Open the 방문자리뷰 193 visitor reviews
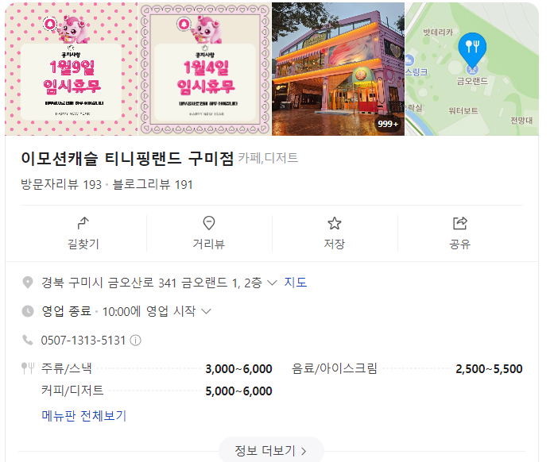Screen dimensions: 554x462 click(x=61, y=185)
